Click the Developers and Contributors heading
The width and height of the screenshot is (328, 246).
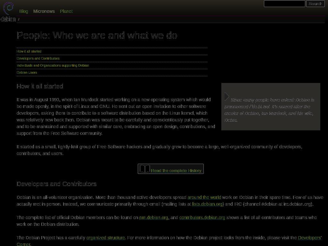56,184
